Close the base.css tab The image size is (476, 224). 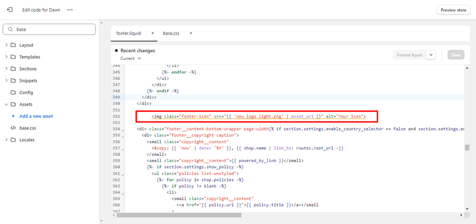(x=190, y=33)
